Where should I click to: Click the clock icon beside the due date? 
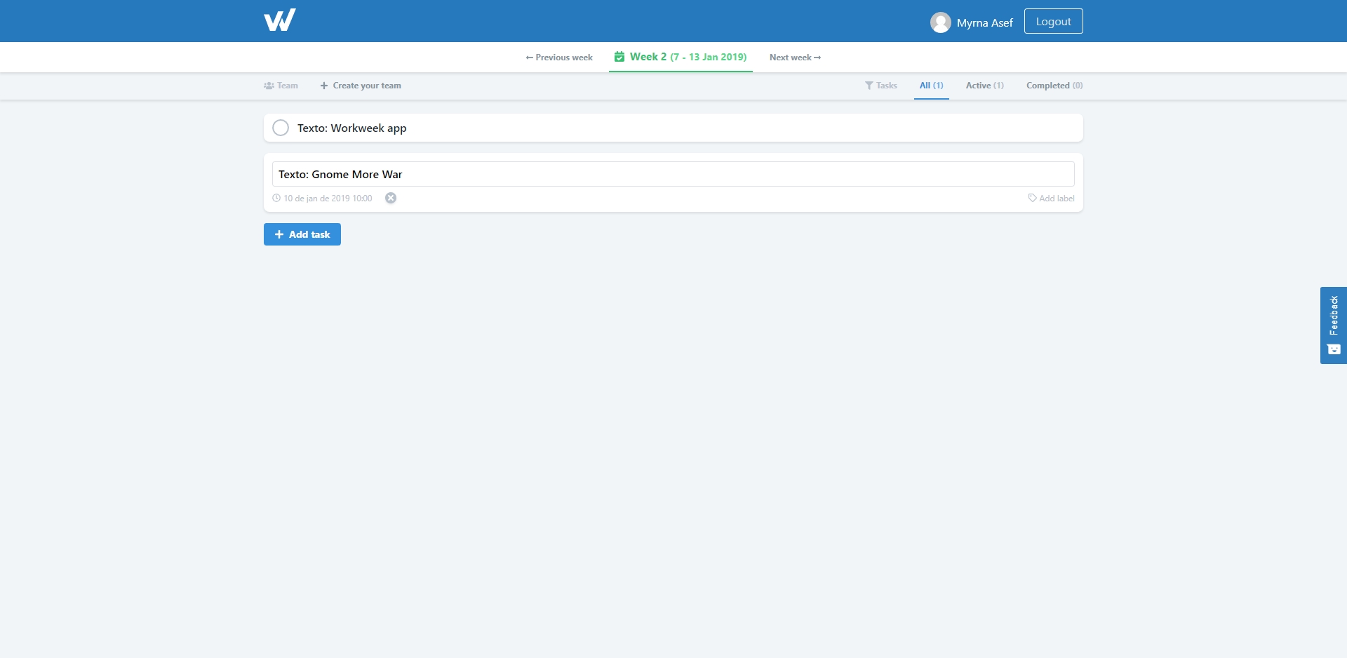pyautogui.click(x=276, y=199)
